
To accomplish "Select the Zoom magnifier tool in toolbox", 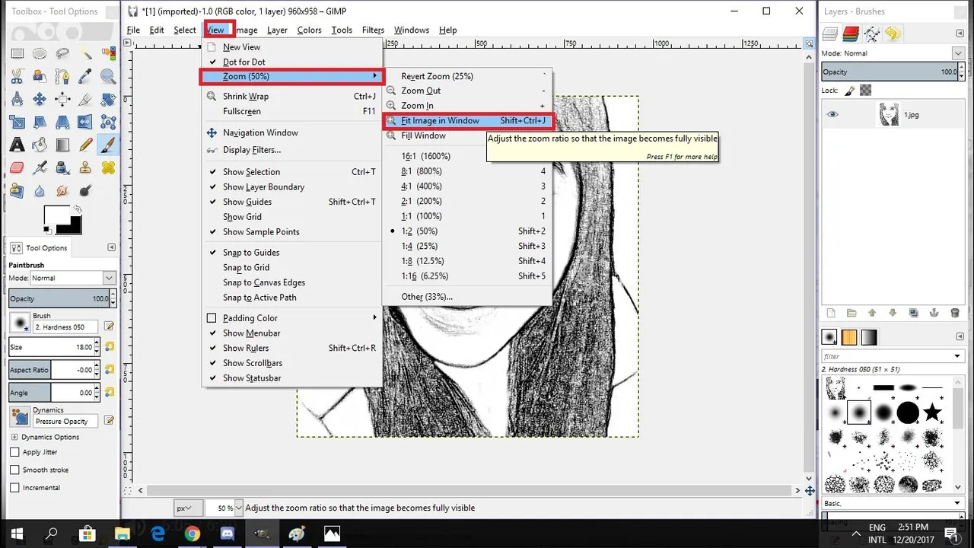I will pos(108,77).
